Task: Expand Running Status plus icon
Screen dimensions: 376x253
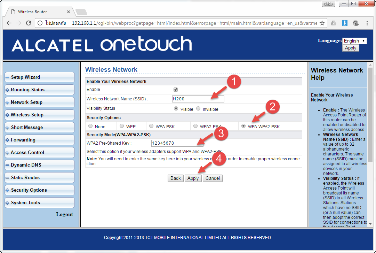Action: [7, 90]
